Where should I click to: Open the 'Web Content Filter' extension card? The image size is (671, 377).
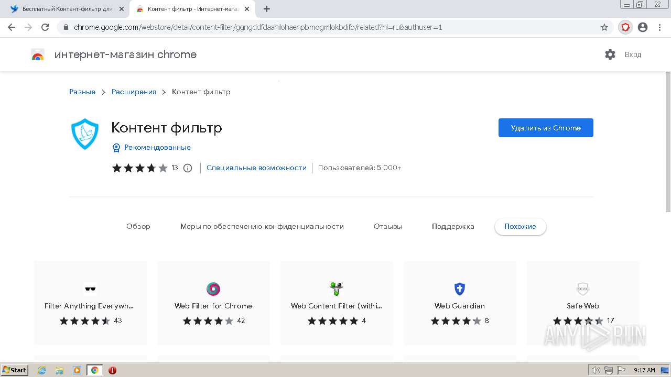[x=337, y=303]
